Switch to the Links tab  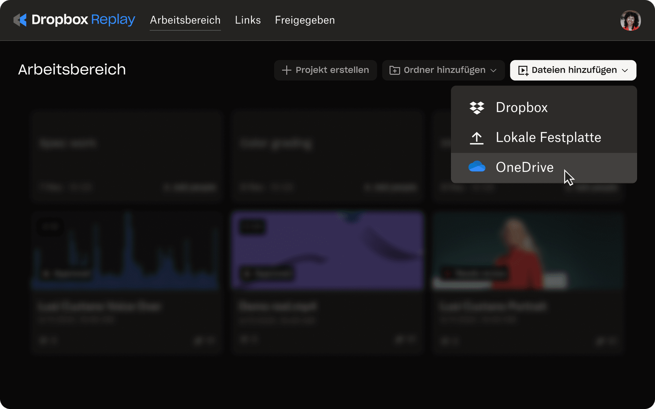(248, 20)
